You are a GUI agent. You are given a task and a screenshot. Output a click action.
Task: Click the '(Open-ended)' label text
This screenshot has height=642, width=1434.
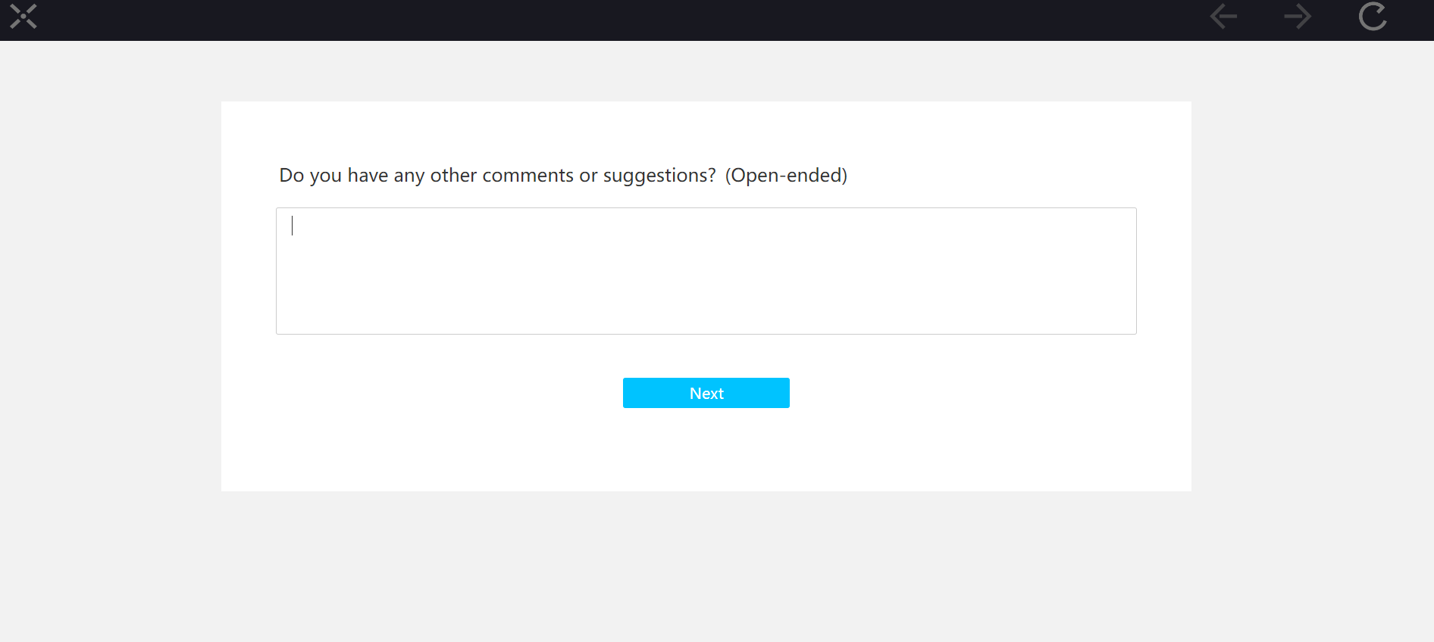pyautogui.click(x=786, y=176)
